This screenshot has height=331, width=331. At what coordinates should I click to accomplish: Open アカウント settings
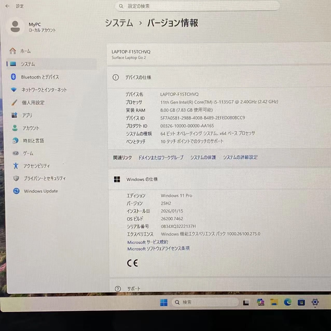[30, 128]
